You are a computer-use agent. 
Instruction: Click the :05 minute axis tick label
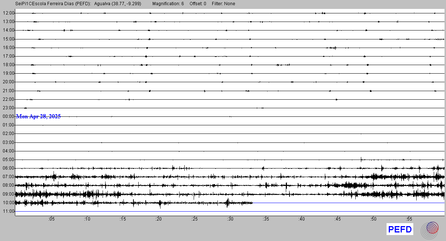[51, 219]
